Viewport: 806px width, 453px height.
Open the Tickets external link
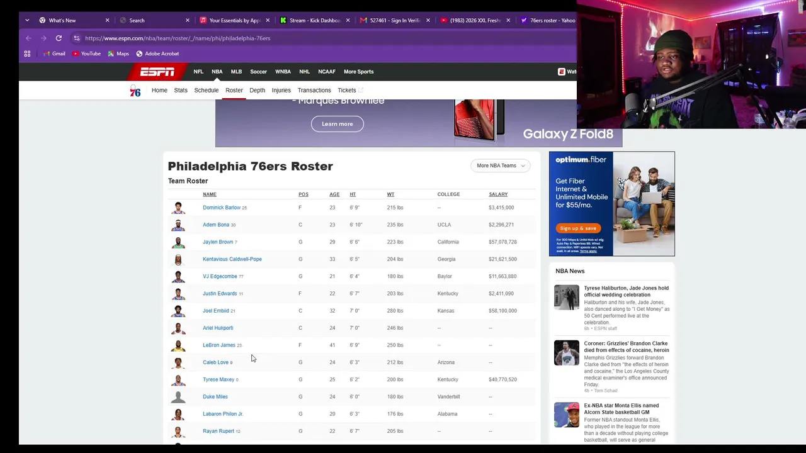(351, 91)
